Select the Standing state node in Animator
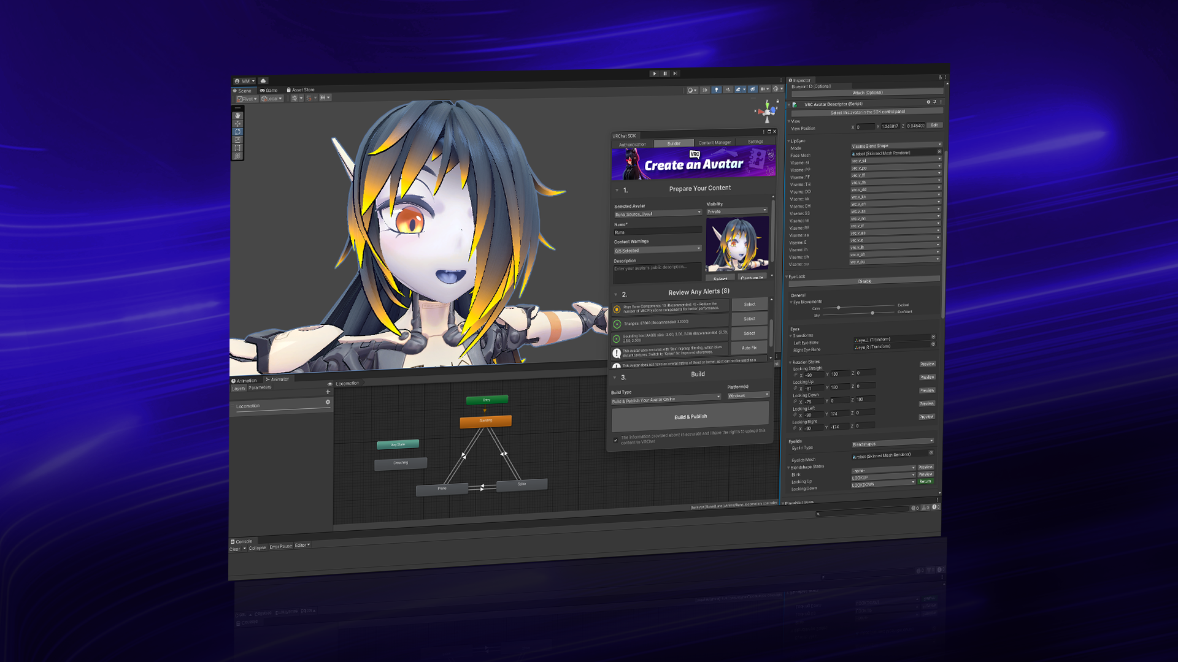The width and height of the screenshot is (1178, 662). [486, 420]
